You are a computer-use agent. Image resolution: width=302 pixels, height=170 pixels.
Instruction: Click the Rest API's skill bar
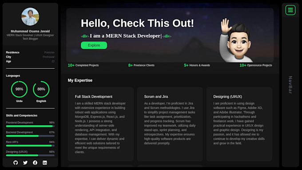click(x=30, y=146)
